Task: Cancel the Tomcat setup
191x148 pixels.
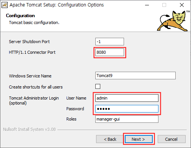Action: point(171,139)
